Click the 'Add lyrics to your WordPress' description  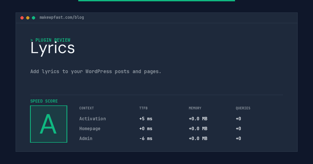pyautogui.click(x=96, y=71)
